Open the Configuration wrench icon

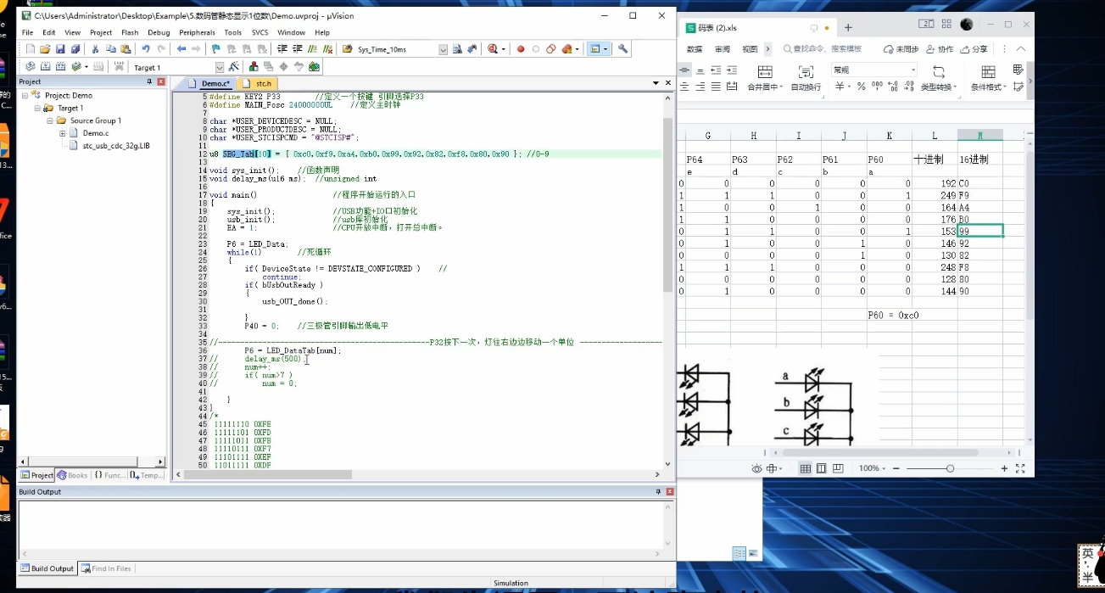click(x=622, y=49)
